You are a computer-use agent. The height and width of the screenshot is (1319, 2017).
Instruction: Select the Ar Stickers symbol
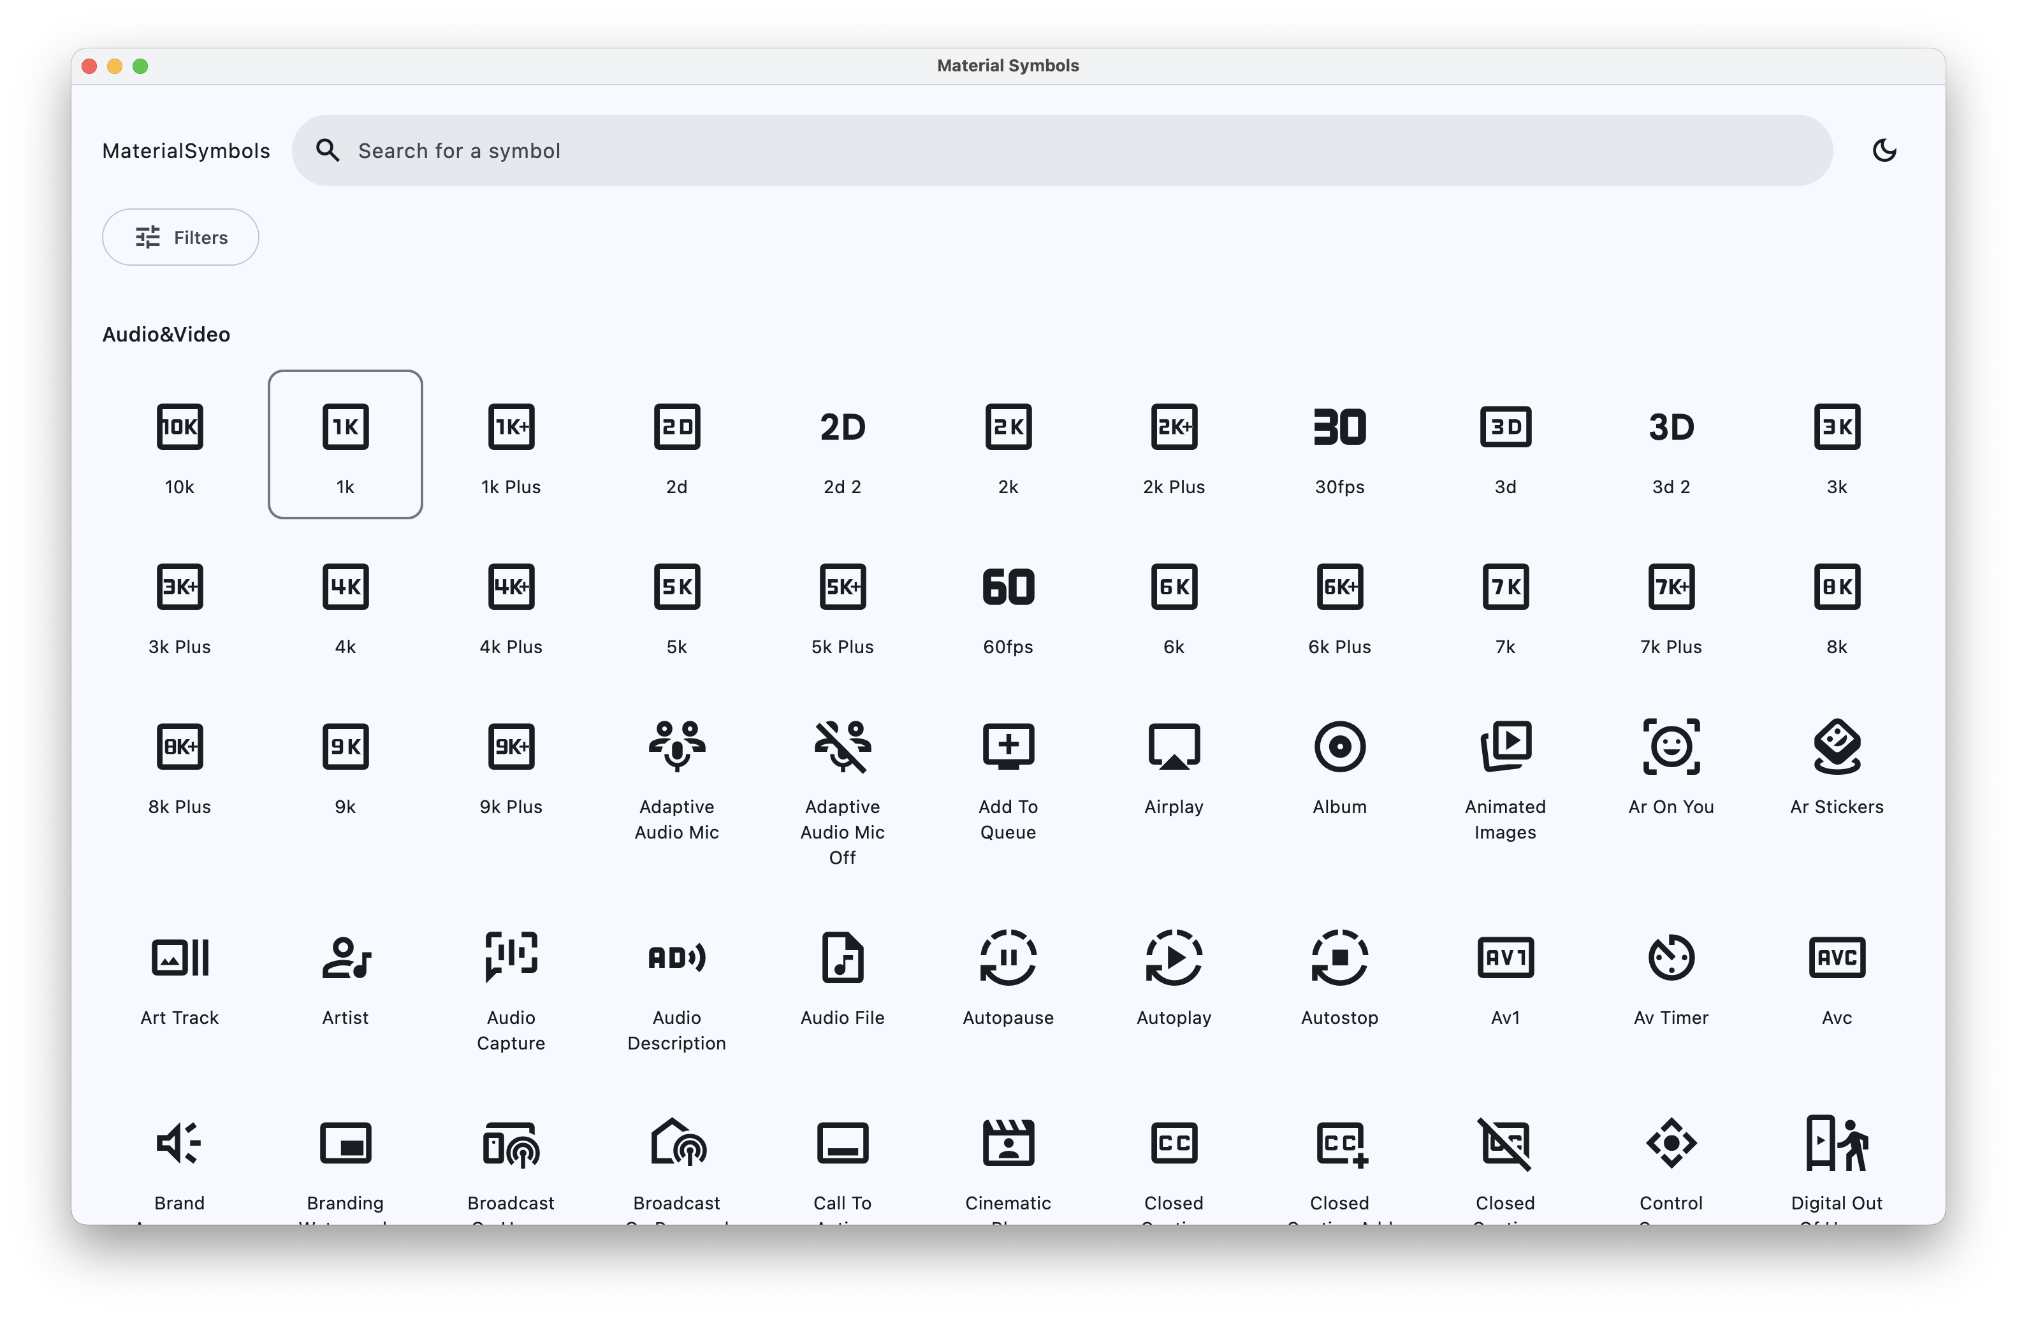coord(1837,746)
